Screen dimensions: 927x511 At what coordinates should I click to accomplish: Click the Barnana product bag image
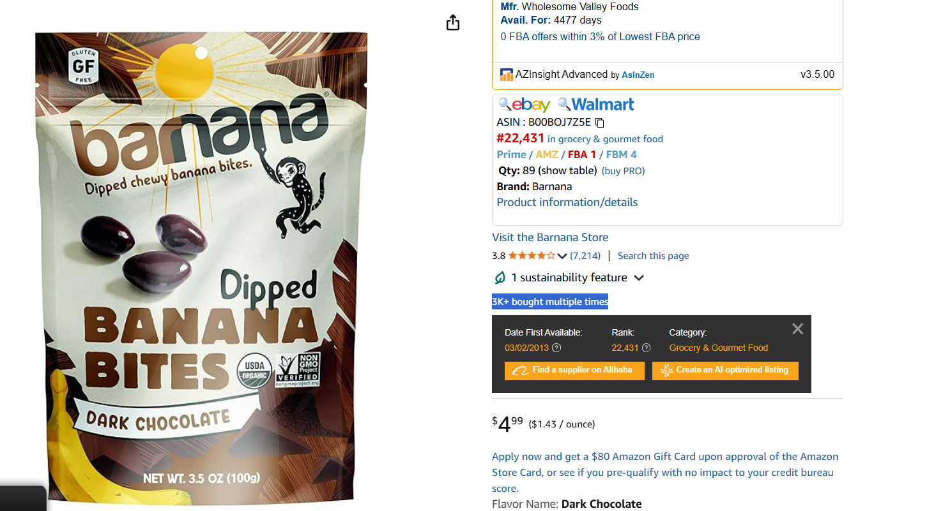201,268
